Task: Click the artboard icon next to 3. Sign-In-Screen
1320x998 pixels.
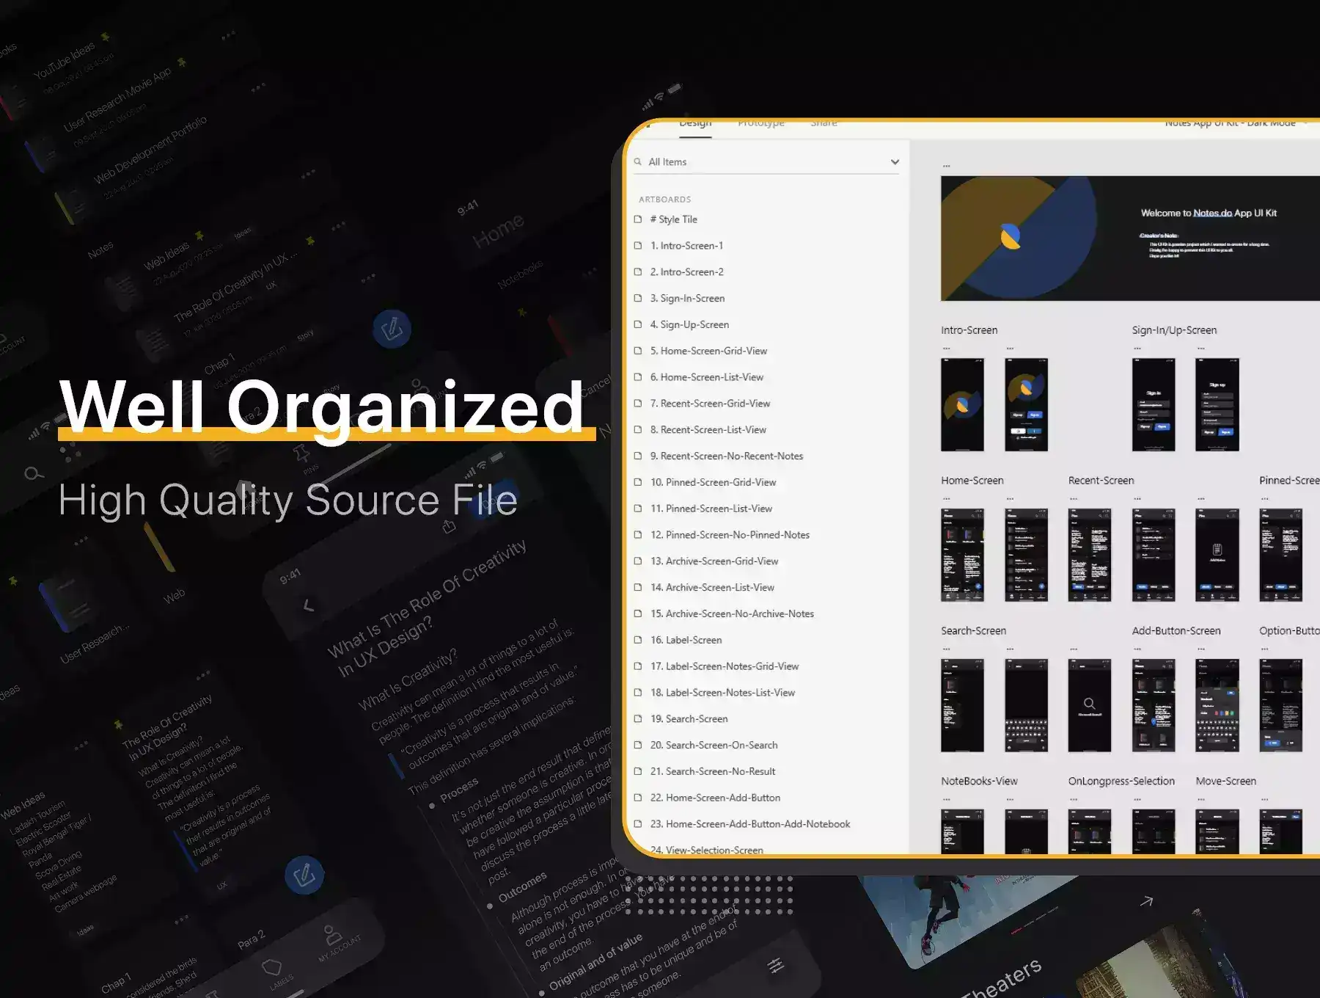Action: pyautogui.click(x=638, y=299)
